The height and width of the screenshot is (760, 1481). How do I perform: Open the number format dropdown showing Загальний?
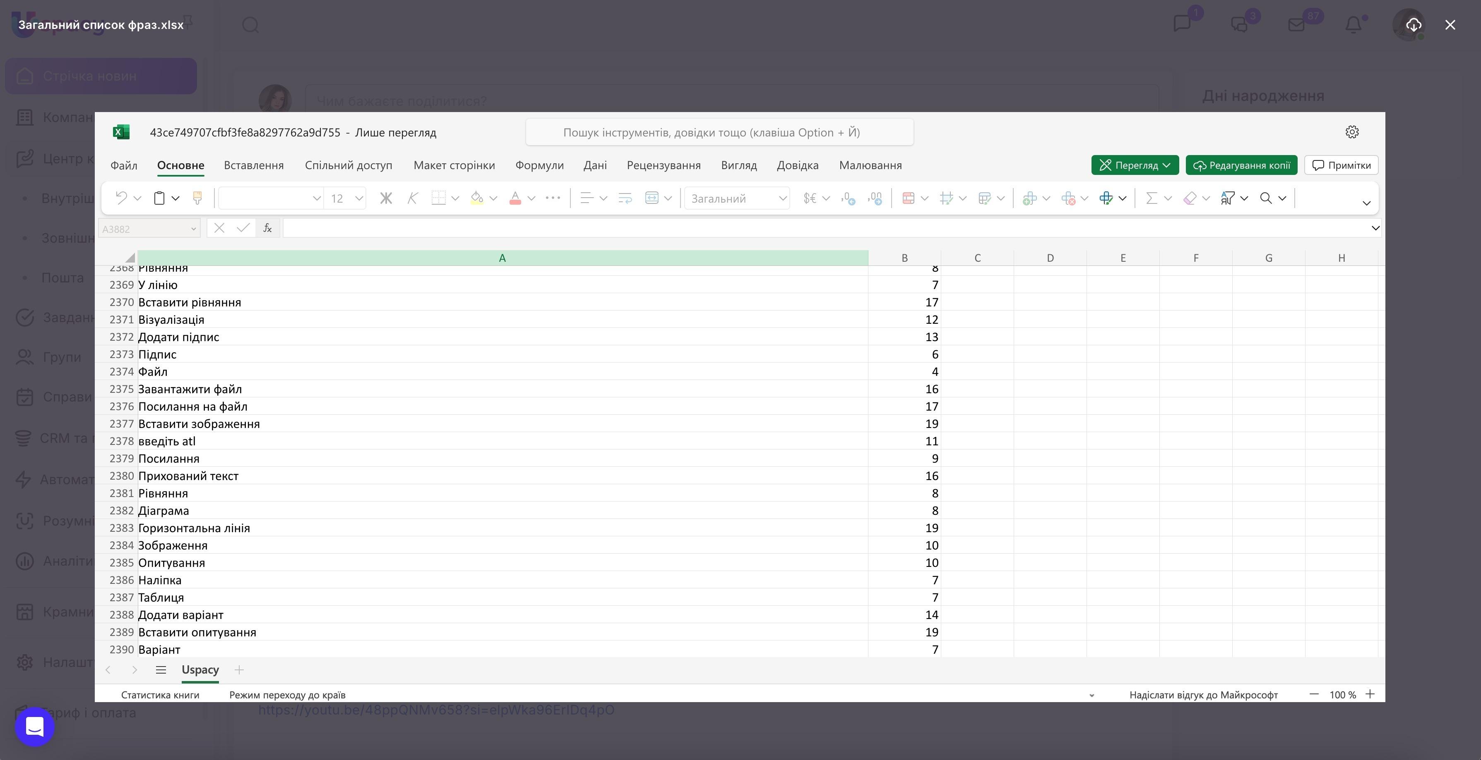[x=737, y=198]
